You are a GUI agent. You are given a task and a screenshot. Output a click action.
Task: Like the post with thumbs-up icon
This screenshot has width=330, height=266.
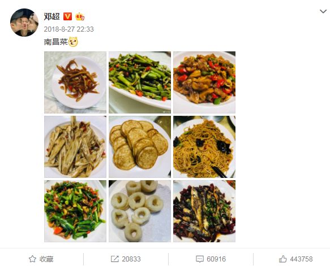pyautogui.click(x=282, y=259)
